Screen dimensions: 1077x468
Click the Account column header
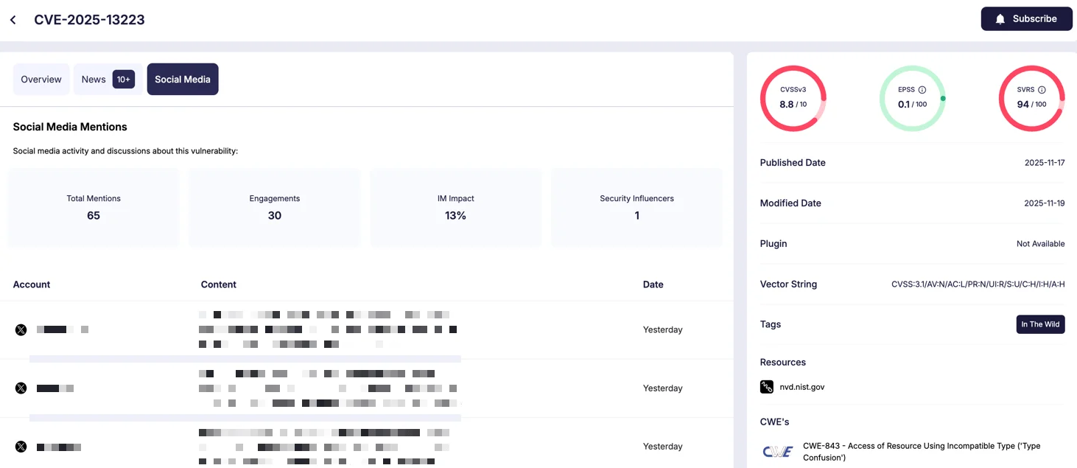32,284
